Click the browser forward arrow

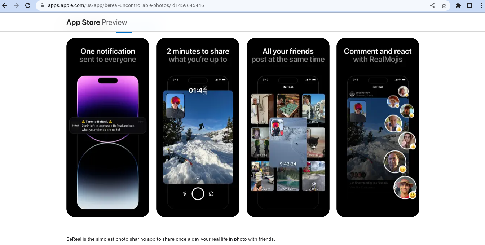click(x=16, y=5)
